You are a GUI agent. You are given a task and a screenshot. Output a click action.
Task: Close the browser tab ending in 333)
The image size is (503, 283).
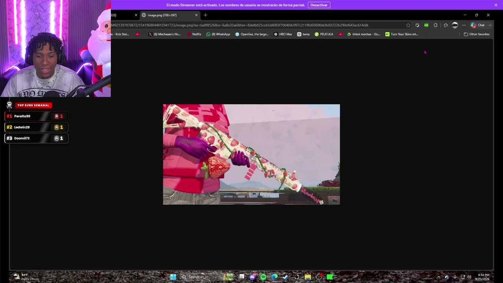click(136, 15)
